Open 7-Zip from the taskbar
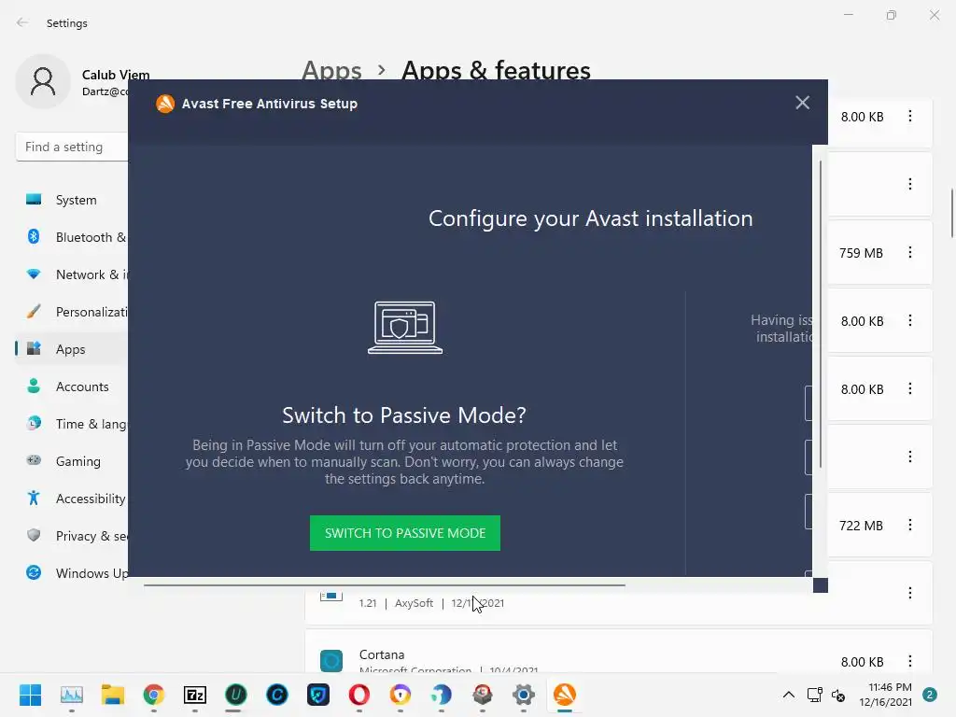Viewport: 956px width, 717px height. [x=195, y=695]
